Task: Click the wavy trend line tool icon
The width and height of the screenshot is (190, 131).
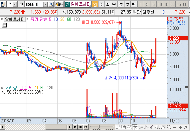Action: pyautogui.click(x=140, y=127)
